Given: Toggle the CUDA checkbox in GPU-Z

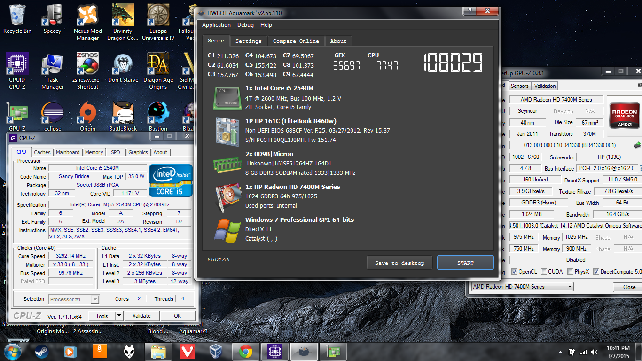Looking at the screenshot, I should [544, 272].
